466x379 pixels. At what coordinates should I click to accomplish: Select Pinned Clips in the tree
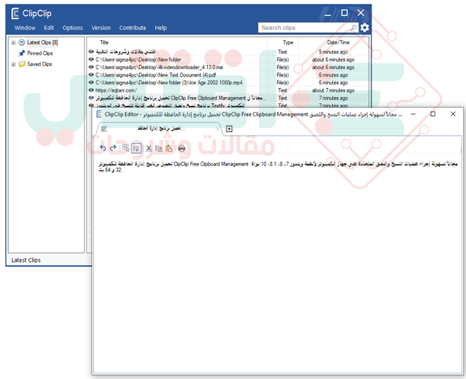40,53
